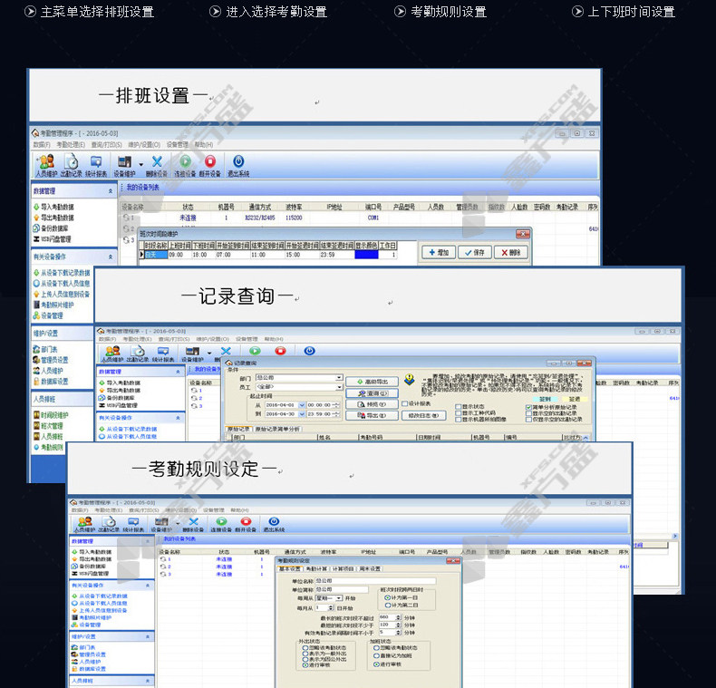The height and width of the screenshot is (688, 716).
Task: Click 删除设备 X icon in top window
Action: [x=156, y=163]
